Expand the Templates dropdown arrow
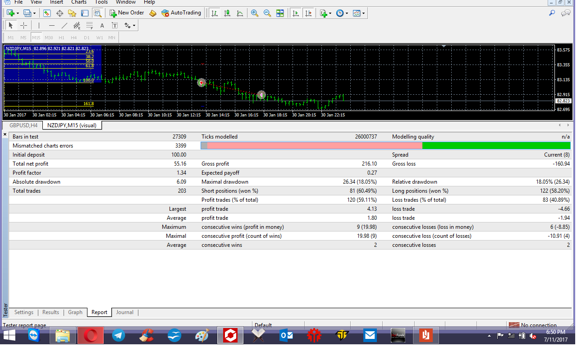The width and height of the screenshot is (577, 361). 364,13
